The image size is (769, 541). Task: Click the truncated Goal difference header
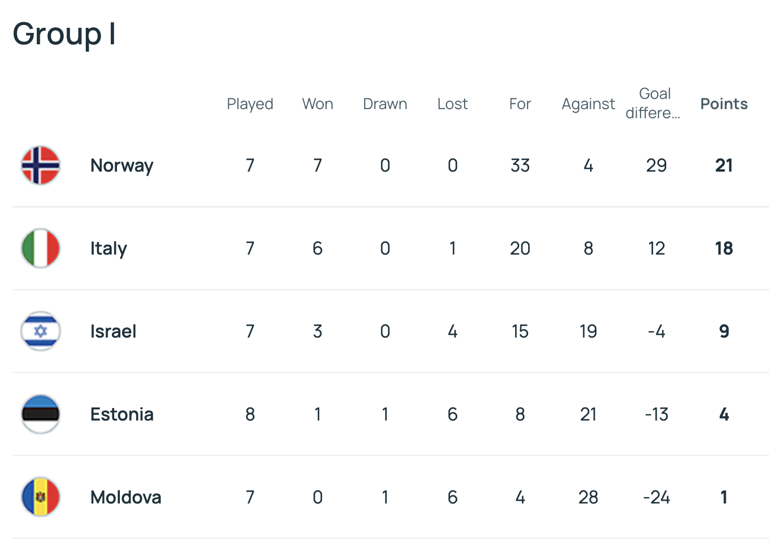coord(654,103)
